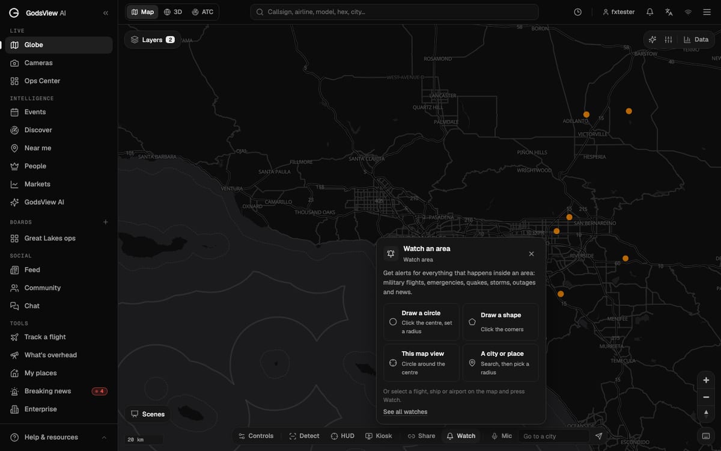The image size is (721, 451).
Task: Open Markets section
Action: [x=59, y=185]
